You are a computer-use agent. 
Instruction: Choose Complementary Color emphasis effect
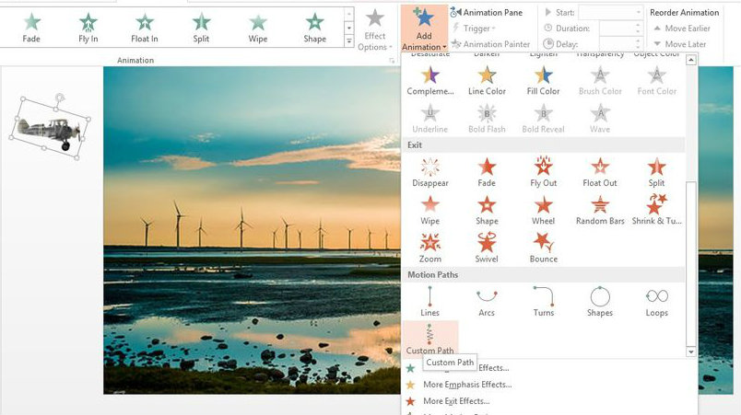tap(430, 81)
